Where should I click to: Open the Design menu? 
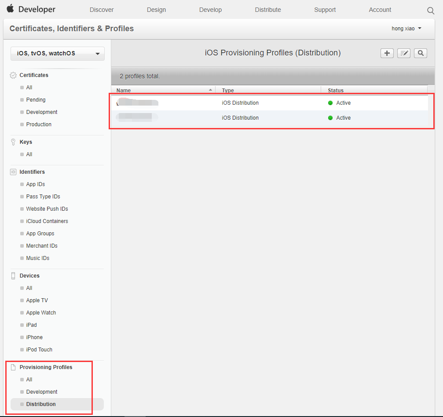point(156,10)
